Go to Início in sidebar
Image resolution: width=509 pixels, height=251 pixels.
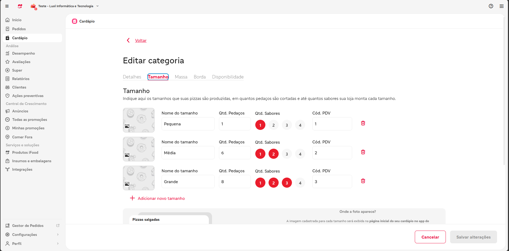(x=32, y=20)
